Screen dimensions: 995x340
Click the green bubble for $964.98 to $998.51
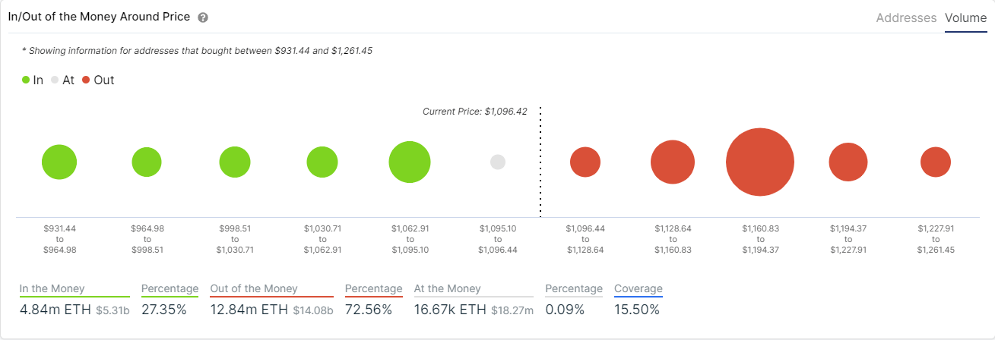(x=147, y=162)
